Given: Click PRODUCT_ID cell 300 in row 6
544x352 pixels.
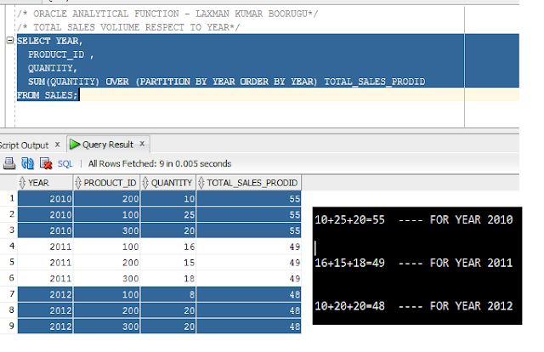Looking at the screenshot, I should tap(107, 278).
